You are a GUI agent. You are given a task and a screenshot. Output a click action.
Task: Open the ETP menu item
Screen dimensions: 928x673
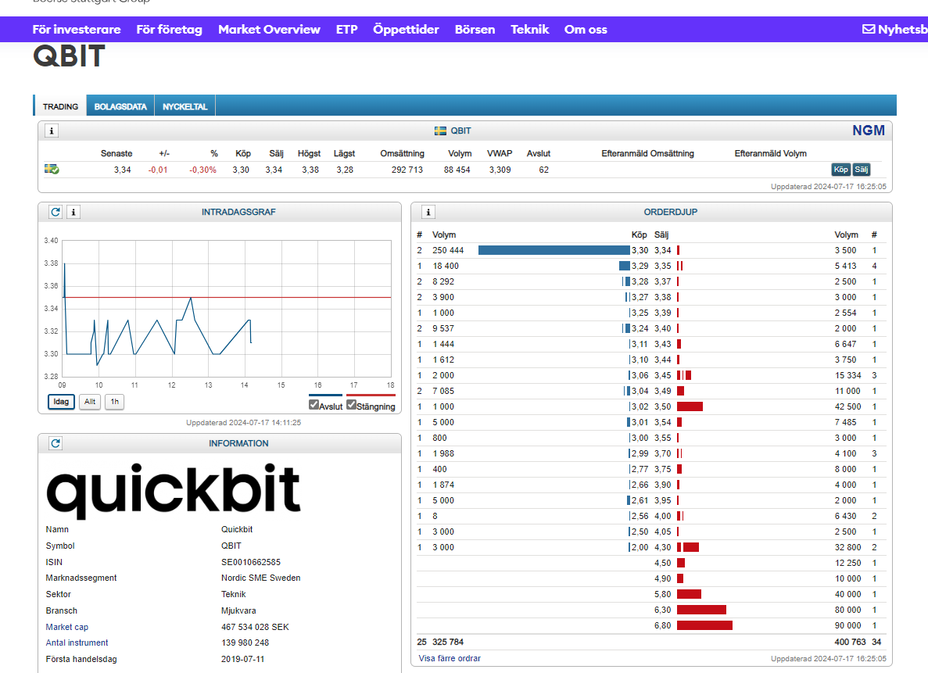[347, 30]
